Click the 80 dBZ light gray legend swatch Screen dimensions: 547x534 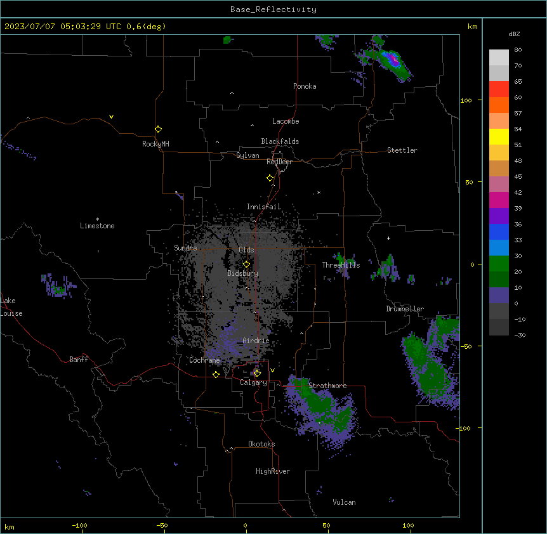499,58
